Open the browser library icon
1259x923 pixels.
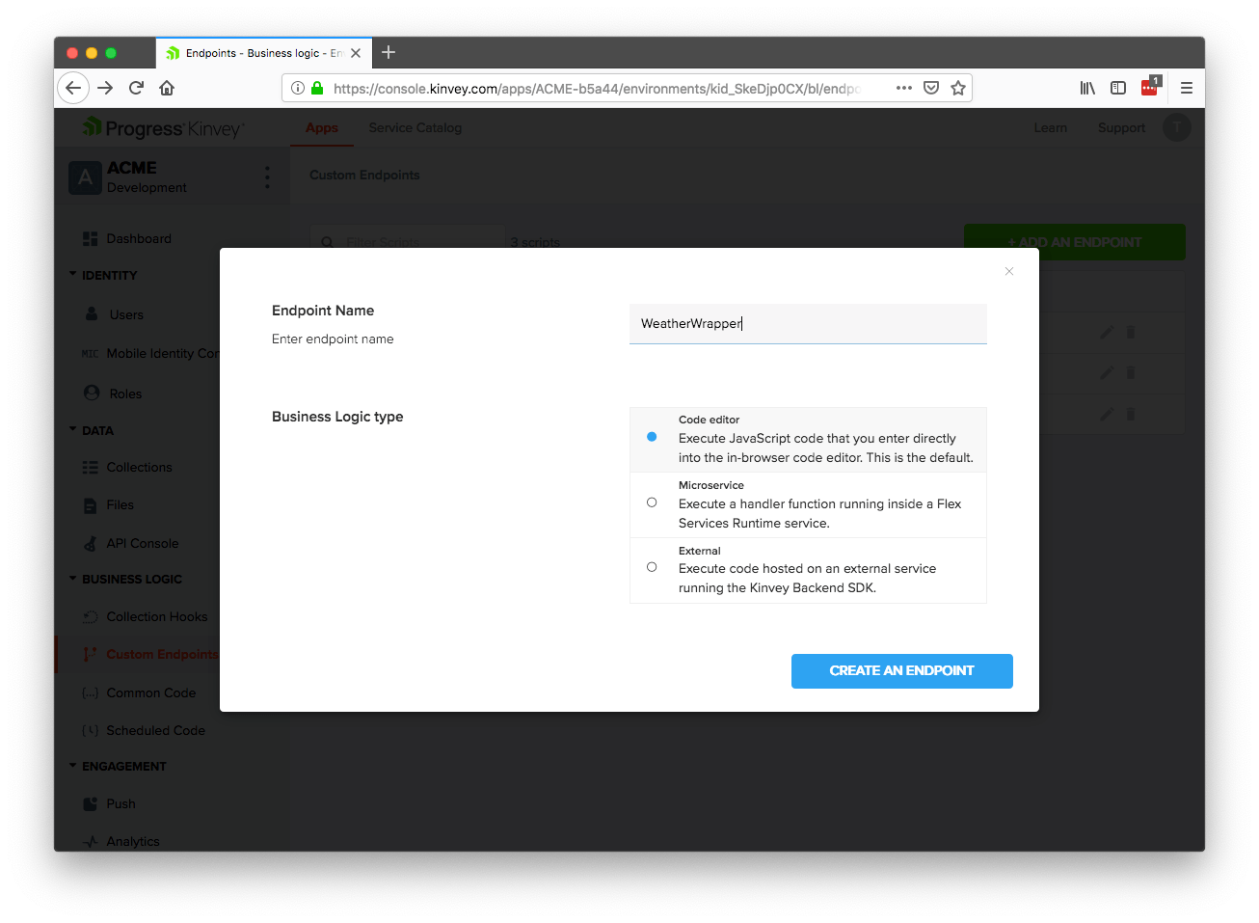click(x=1087, y=88)
